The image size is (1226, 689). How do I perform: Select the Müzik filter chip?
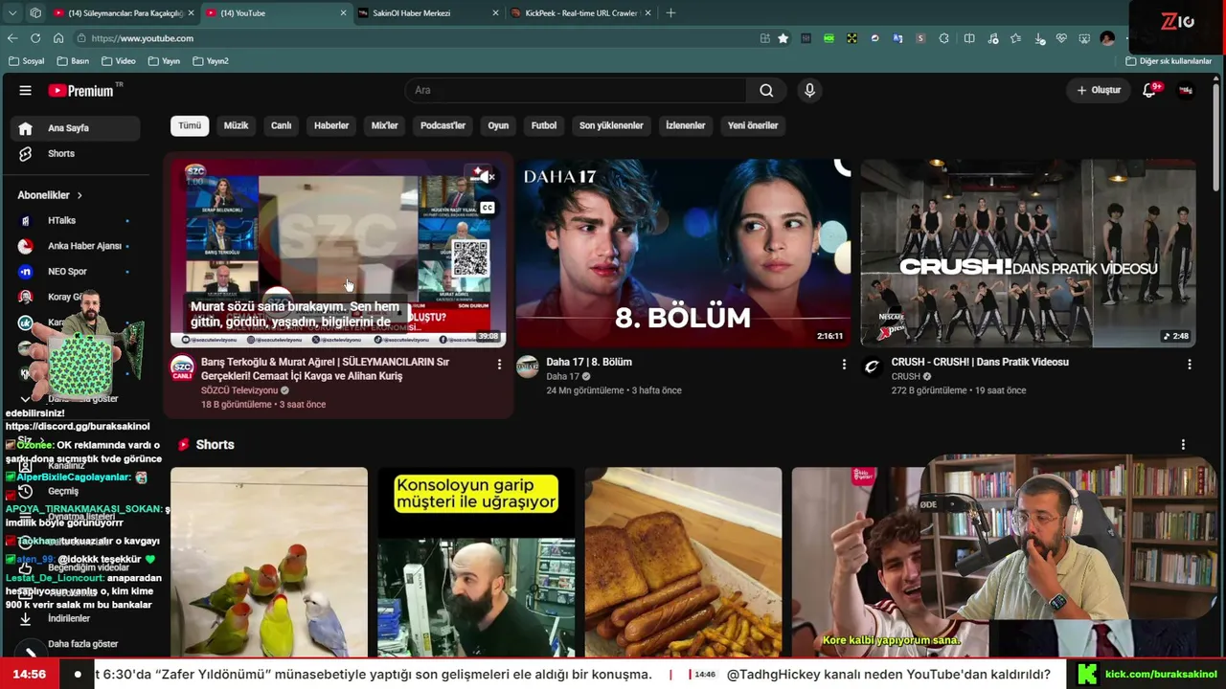[x=236, y=125]
